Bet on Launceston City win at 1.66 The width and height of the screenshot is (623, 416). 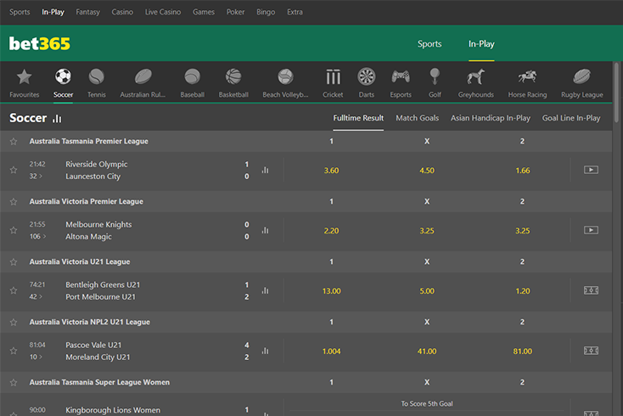(523, 171)
